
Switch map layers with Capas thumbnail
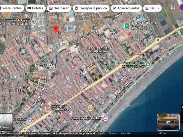coord(6,122)
